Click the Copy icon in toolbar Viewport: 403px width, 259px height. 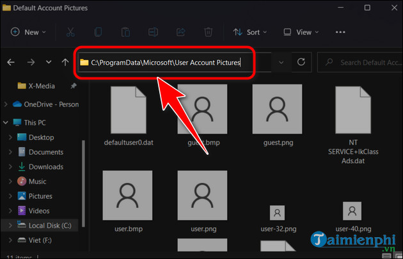(98, 32)
